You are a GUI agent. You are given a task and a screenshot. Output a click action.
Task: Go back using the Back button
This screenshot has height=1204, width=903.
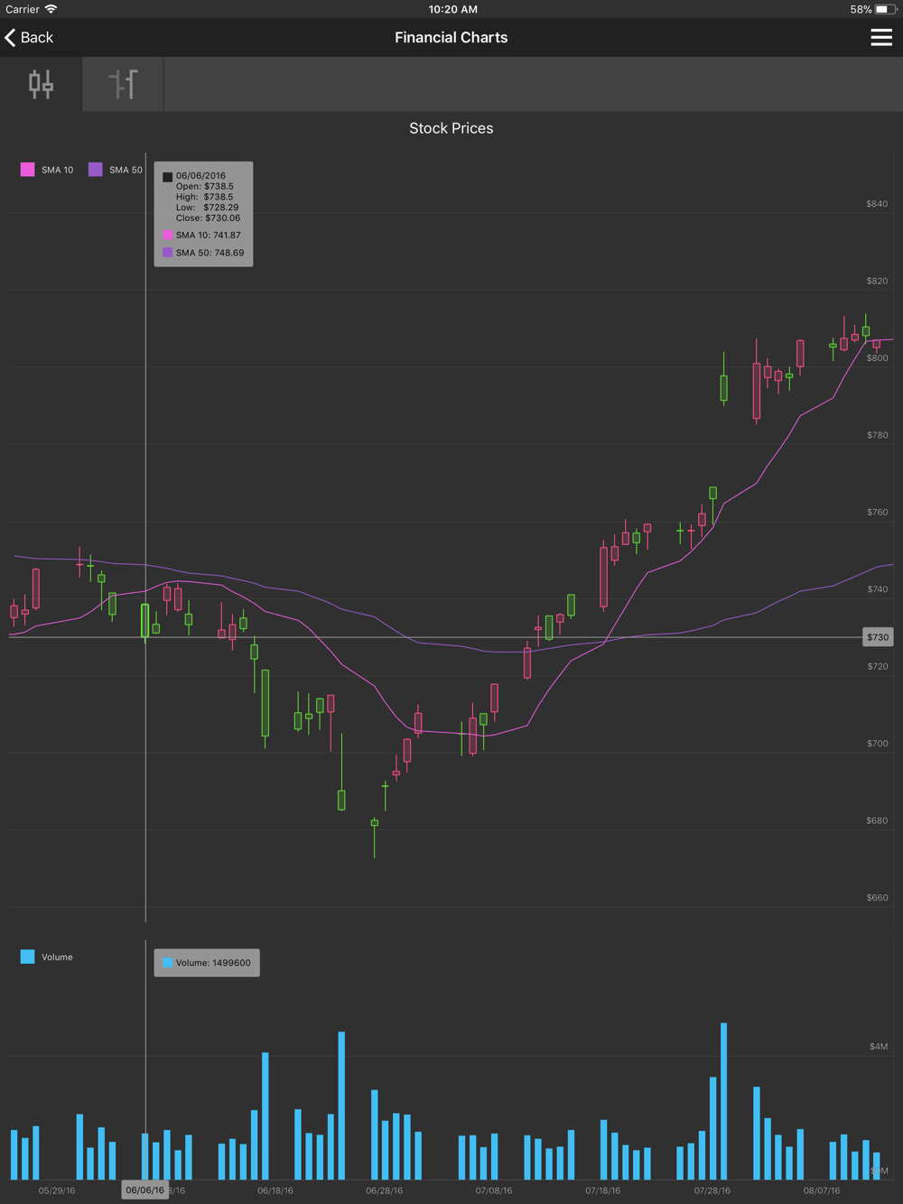coord(29,37)
